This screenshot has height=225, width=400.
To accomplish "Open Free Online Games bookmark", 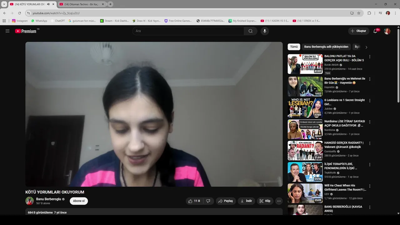I will coord(178,21).
